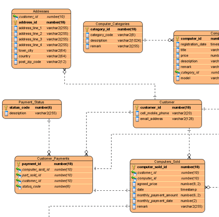The image size is (219, 217).
Task: Click the varchar2(8) data type
Action: pos(126,35)
